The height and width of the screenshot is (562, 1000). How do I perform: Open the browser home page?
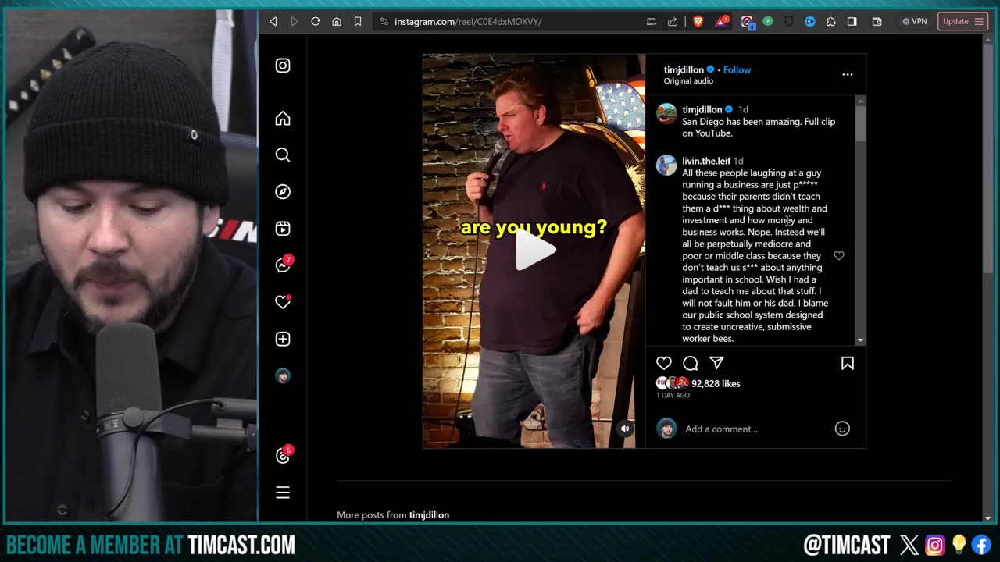coord(337,22)
